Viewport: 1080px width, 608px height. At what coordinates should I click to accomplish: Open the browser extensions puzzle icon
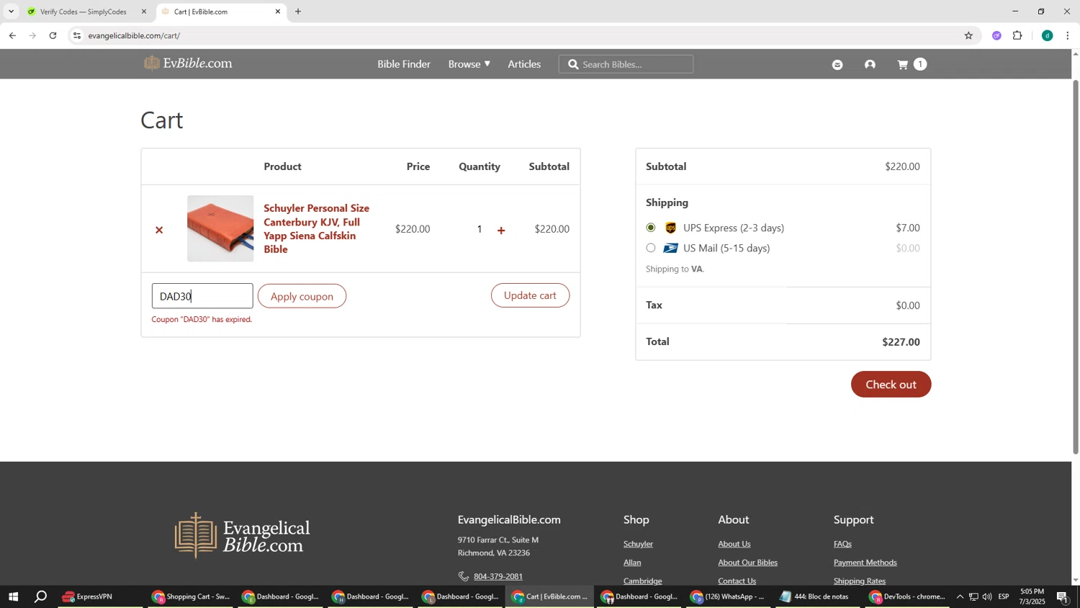coord(1017,35)
